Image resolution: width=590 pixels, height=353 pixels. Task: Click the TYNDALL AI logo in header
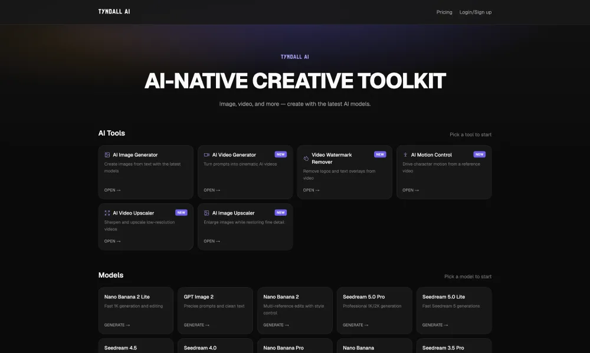tap(114, 12)
